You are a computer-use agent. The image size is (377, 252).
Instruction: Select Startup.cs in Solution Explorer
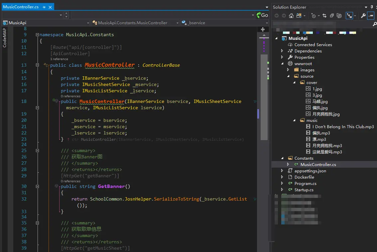pos(304,190)
